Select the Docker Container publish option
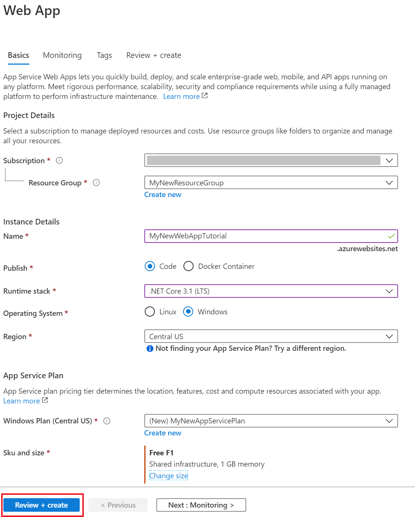Screen dimensions: 415x517 [188, 266]
